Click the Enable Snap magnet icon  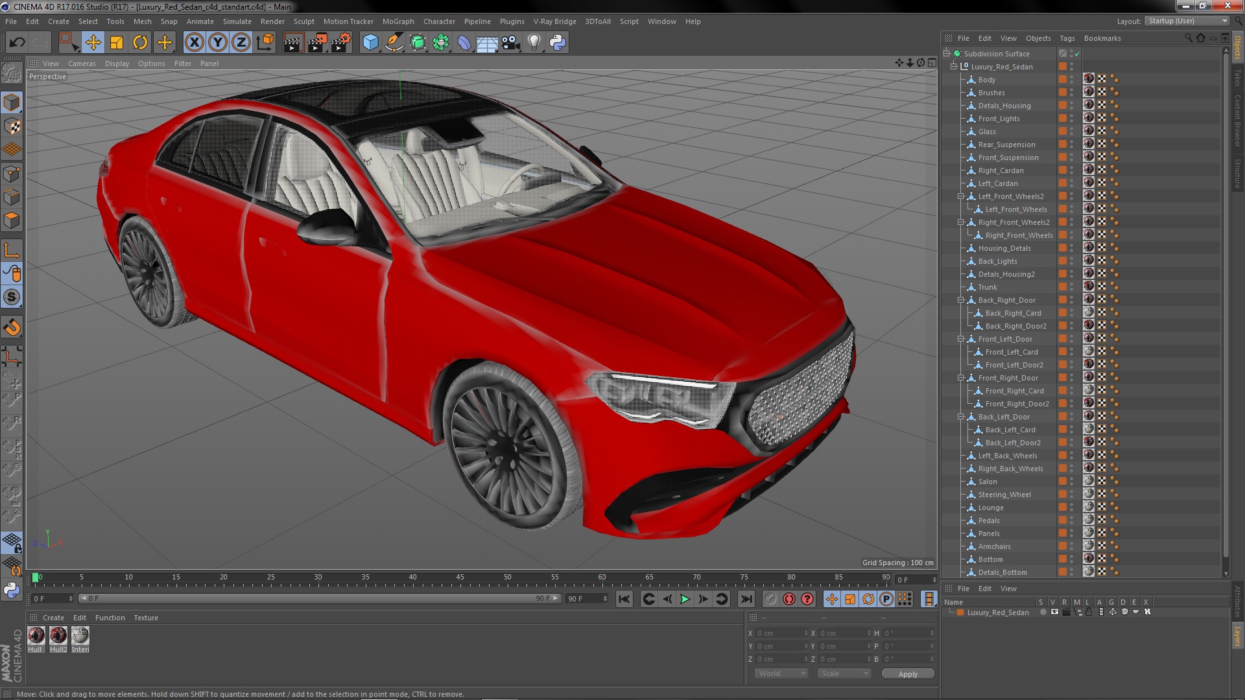pos(12,327)
